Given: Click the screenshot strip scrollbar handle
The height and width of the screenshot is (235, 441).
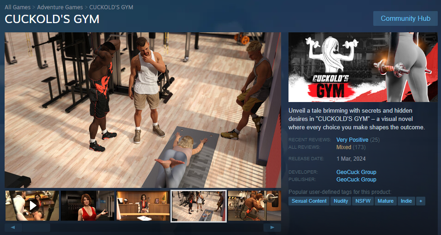Looking at the screenshot, I should point(36,228).
